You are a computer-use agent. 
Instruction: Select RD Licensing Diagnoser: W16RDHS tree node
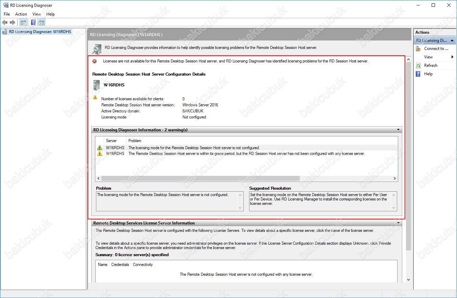(x=40, y=32)
